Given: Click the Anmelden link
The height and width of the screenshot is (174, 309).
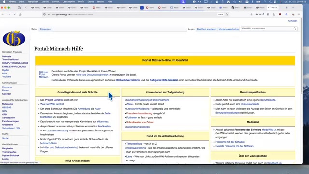Looking at the screenshot, I should [293, 21].
